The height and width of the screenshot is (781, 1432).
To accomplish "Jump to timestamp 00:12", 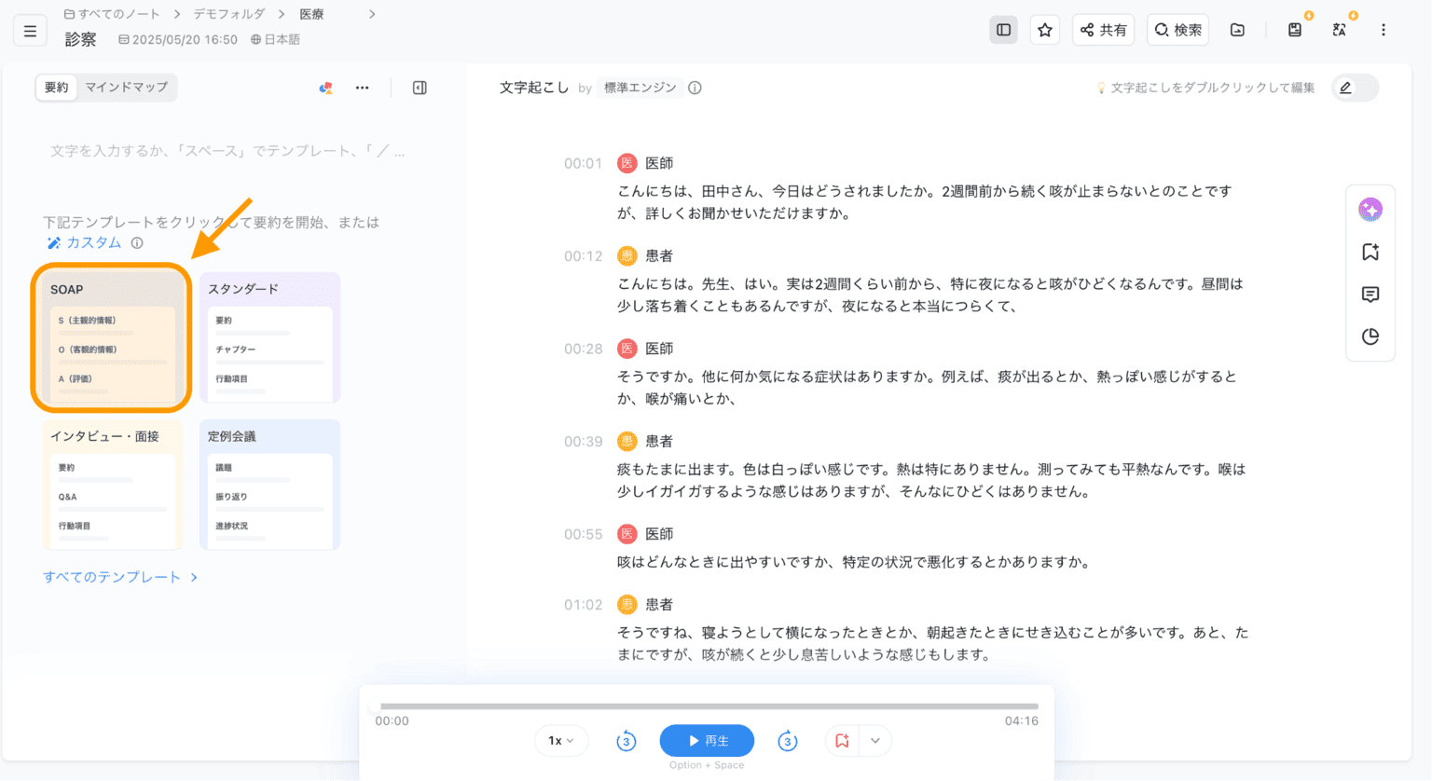I will click(x=583, y=255).
